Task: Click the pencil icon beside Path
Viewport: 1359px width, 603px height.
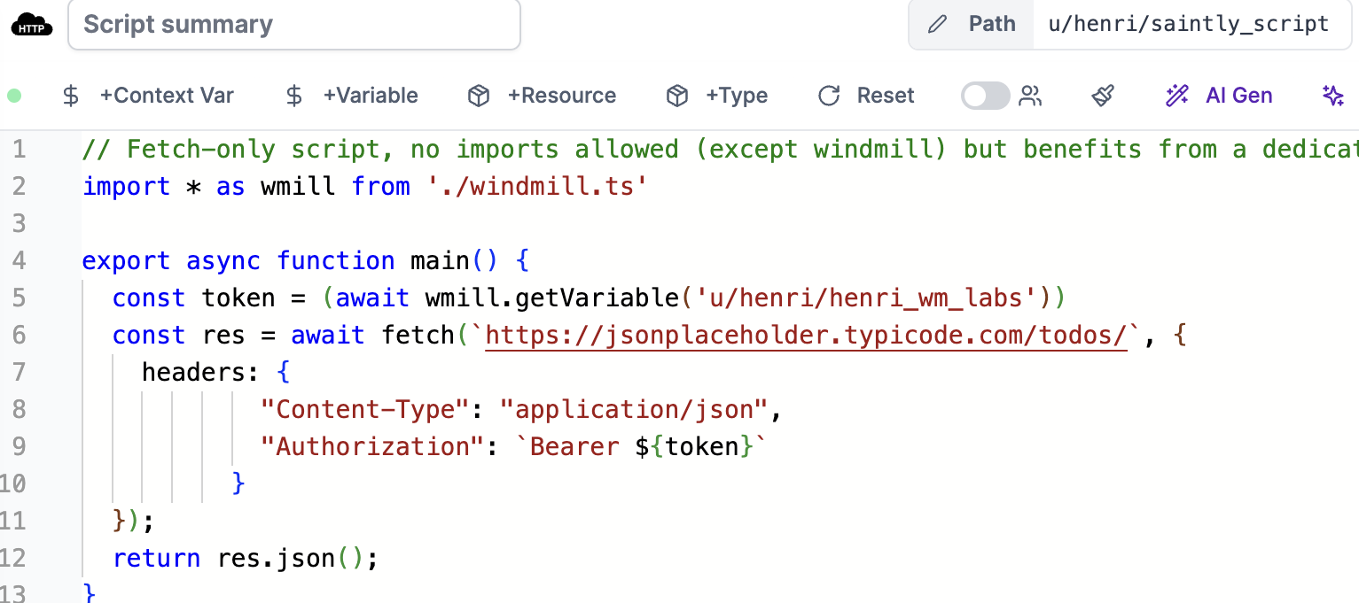Action: coord(937,24)
